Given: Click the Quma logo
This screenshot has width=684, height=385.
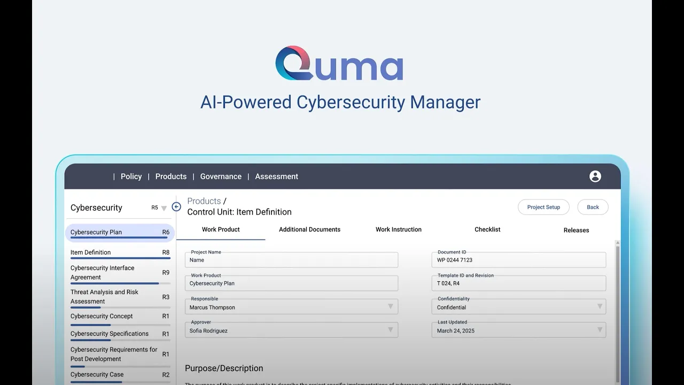Looking at the screenshot, I should (339, 63).
